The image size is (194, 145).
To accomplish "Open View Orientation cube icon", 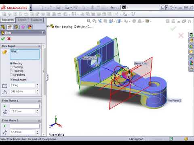I will pyautogui.click(x=111, y=21).
